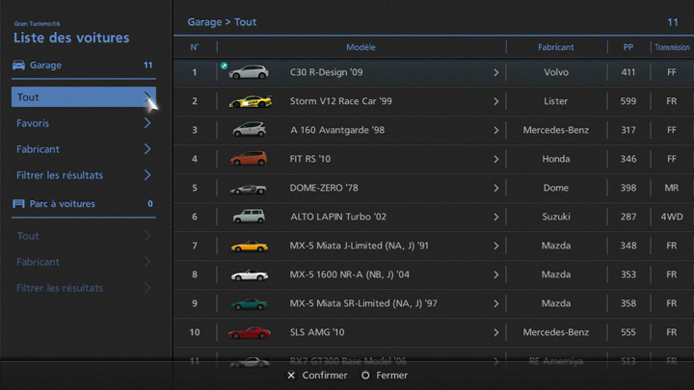
Task: Expand the Fabricant chevron under Garage
Action: tap(147, 149)
